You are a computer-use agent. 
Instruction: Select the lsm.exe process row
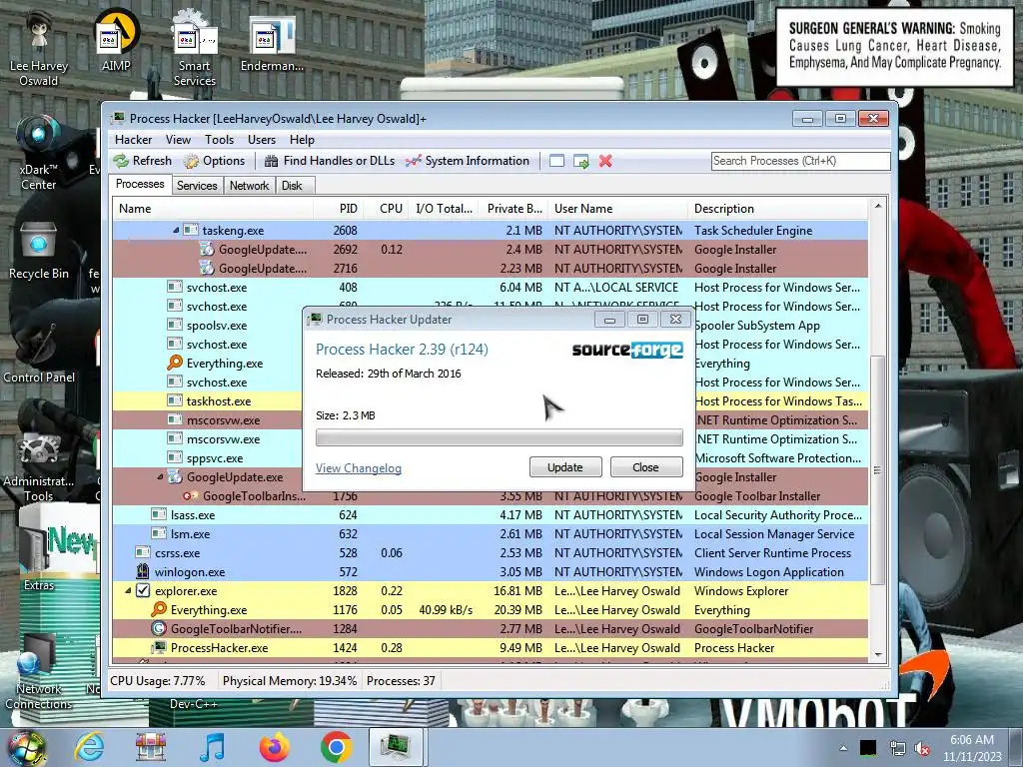coord(490,534)
